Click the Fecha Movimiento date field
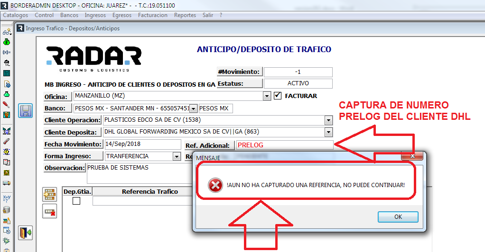This screenshot has height=252, width=485. click(142, 144)
